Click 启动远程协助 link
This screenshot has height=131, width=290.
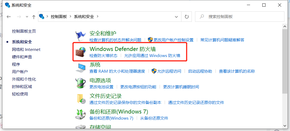(x=200, y=71)
